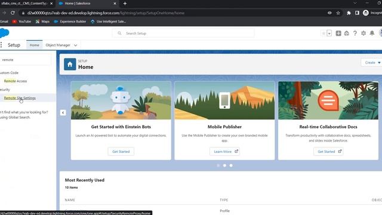
Task: Open the browser tab search dropdown arrow
Action: point(355,3)
